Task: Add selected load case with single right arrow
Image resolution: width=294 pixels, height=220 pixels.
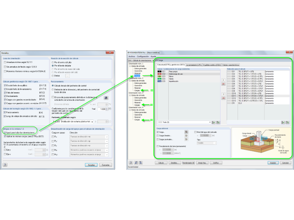Action: tap(223, 80)
